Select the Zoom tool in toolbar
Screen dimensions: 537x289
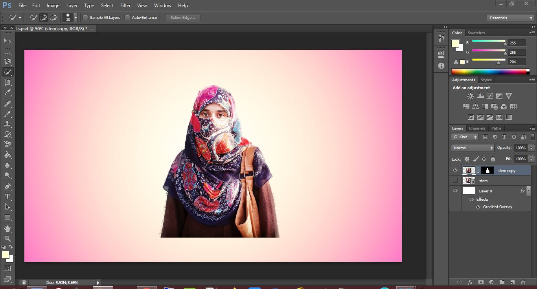pos(7,238)
